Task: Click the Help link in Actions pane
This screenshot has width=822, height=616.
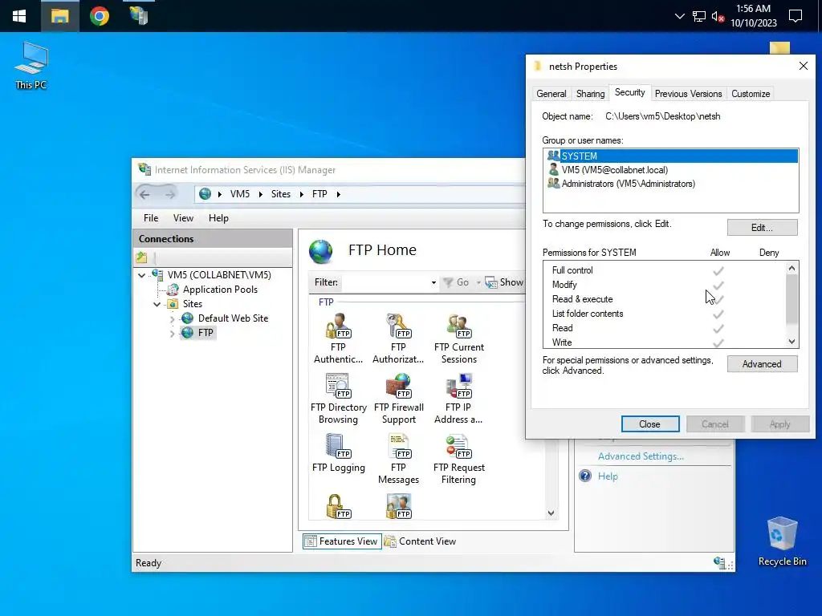Action: 608,476
